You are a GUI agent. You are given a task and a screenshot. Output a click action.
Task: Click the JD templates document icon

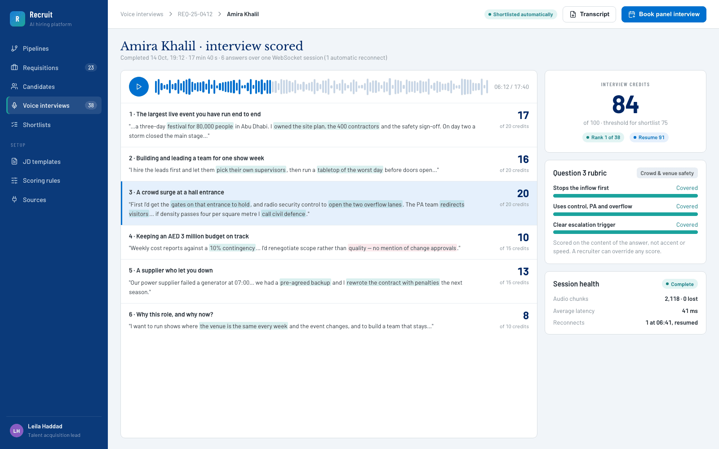pyautogui.click(x=14, y=161)
